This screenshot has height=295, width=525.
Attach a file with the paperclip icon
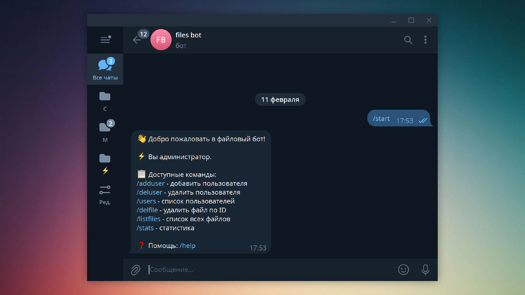136,270
